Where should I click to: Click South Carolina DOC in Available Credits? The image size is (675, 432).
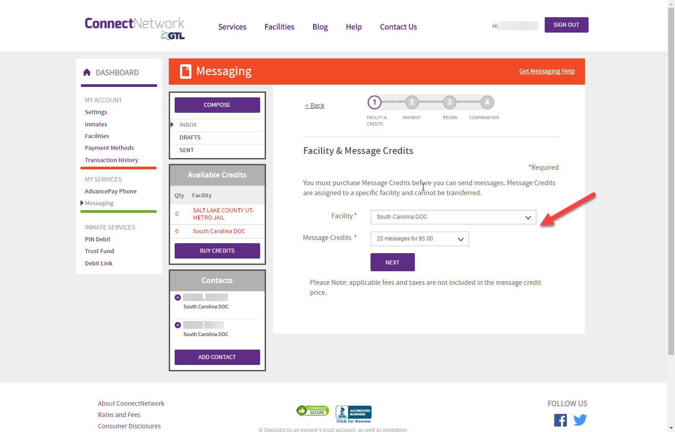coord(219,231)
